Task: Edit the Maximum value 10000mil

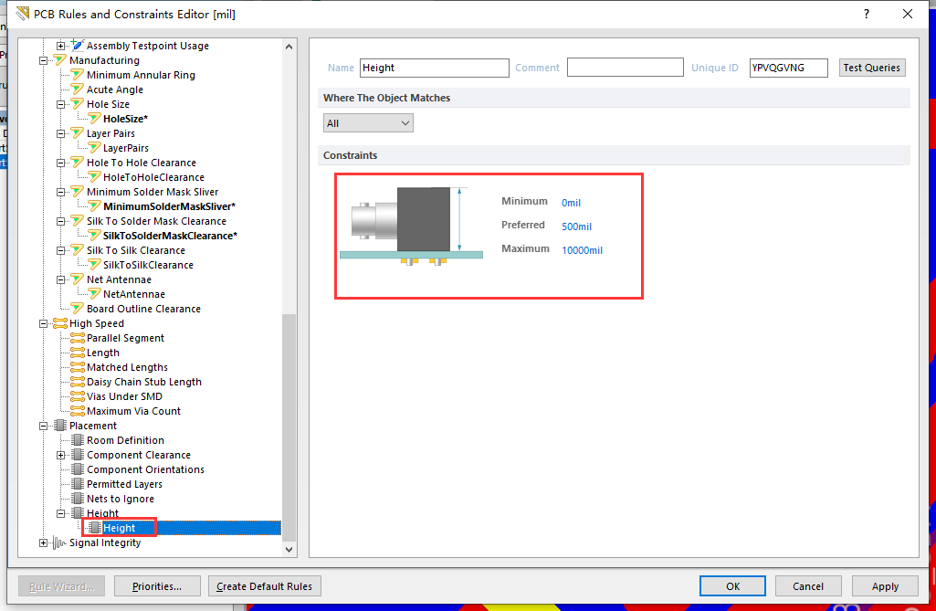Action: (x=582, y=250)
